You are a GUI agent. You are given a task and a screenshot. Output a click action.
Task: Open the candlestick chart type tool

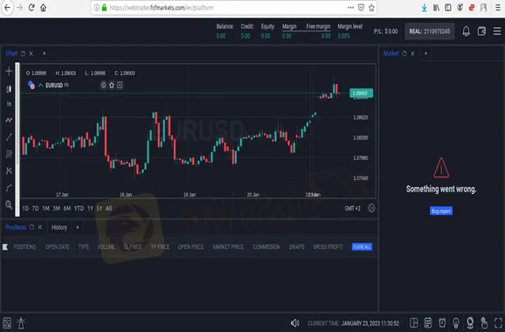point(9,88)
